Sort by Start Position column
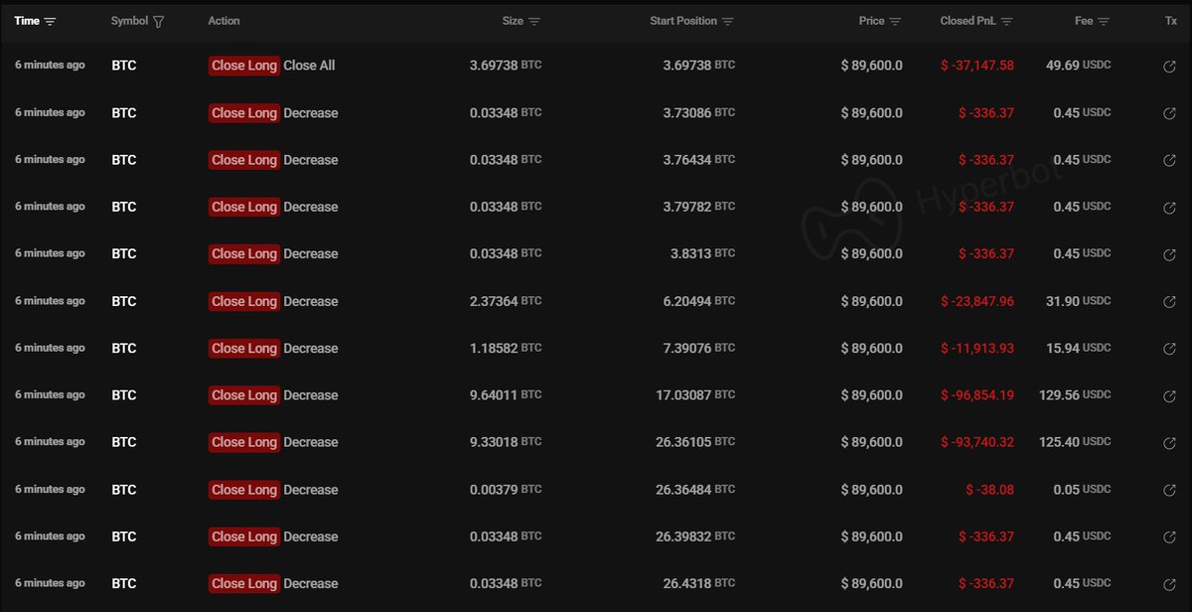Screen dimensions: 1192x612 click(x=728, y=21)
